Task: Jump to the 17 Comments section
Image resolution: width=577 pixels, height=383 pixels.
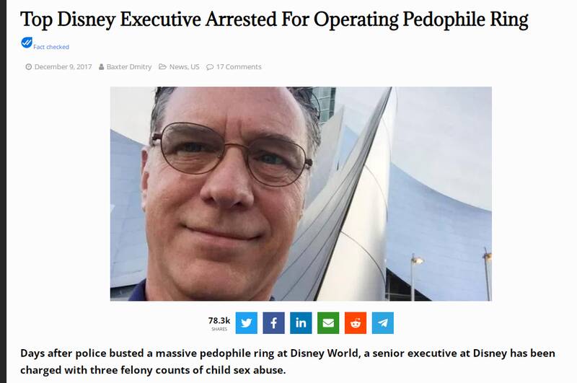Action: click(239, 66)
